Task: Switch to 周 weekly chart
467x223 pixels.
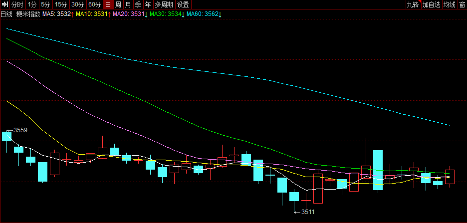Action: tap(118, 4)
